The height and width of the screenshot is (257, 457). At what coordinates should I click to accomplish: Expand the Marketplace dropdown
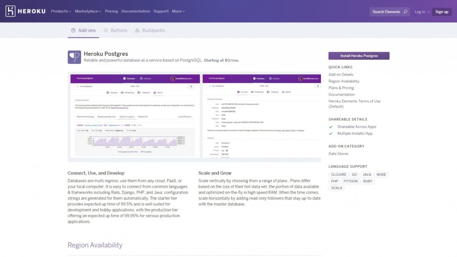pos(88,11)
